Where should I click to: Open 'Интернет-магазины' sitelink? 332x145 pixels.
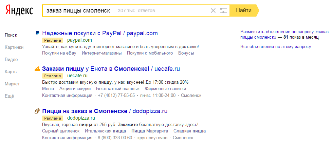pos(102,53)
